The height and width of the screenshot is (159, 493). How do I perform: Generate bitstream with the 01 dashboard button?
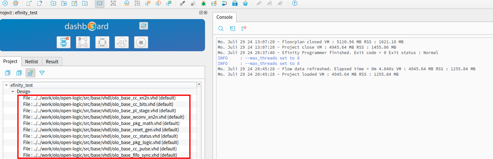point(122,42)
